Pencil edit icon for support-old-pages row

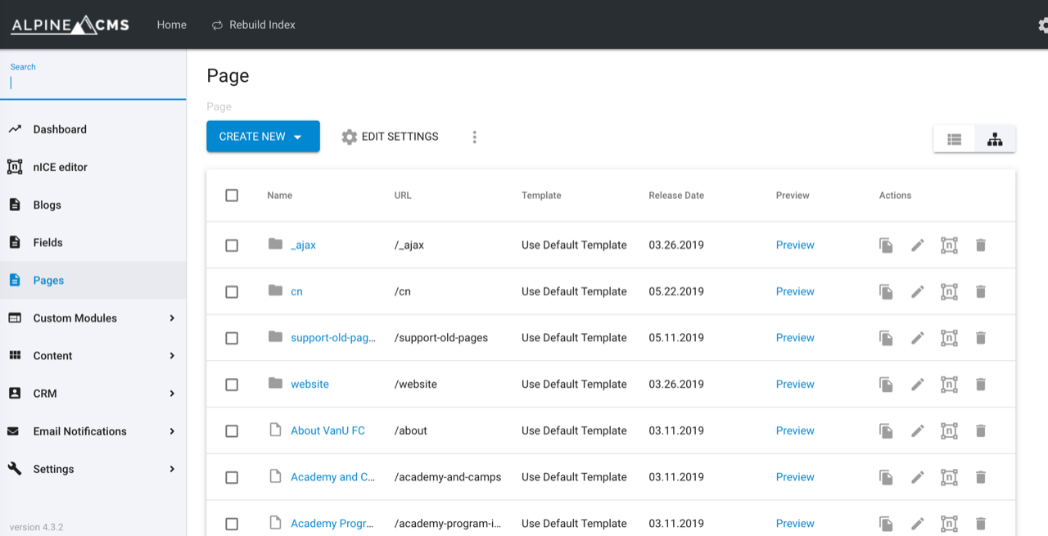(x=918, y=337)
